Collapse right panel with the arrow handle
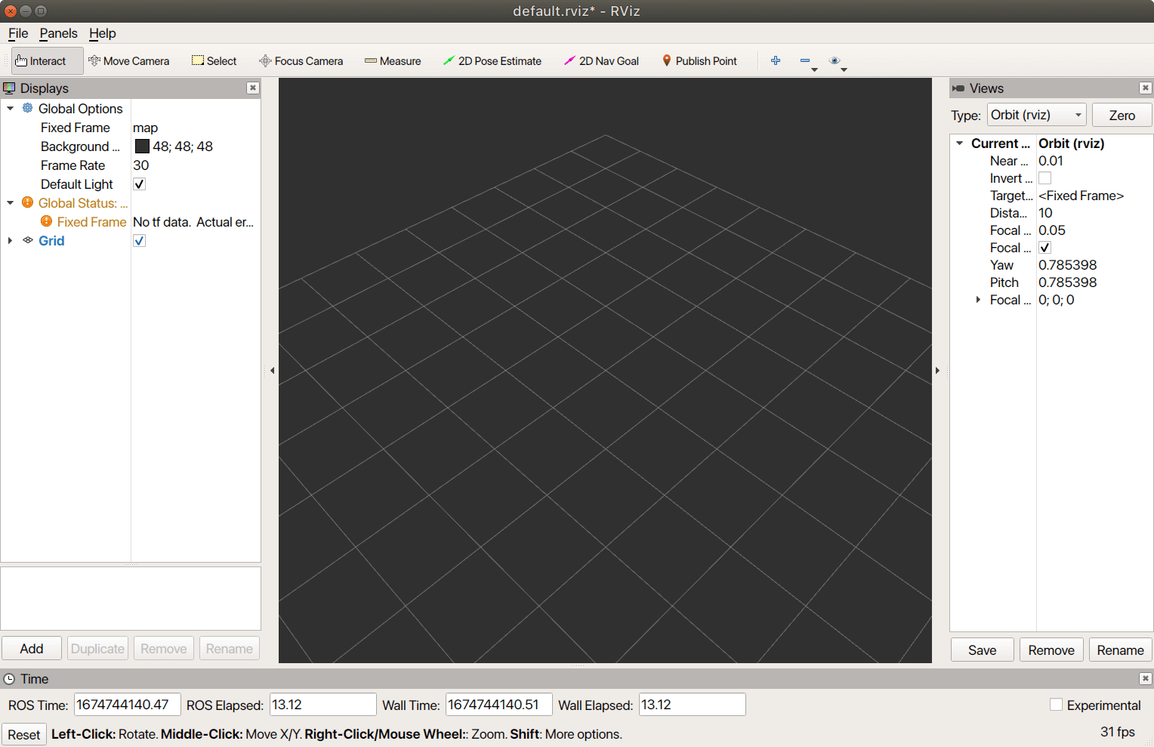Image resolution: width=1154 pixels, height=747 pixels. point(937,371)
